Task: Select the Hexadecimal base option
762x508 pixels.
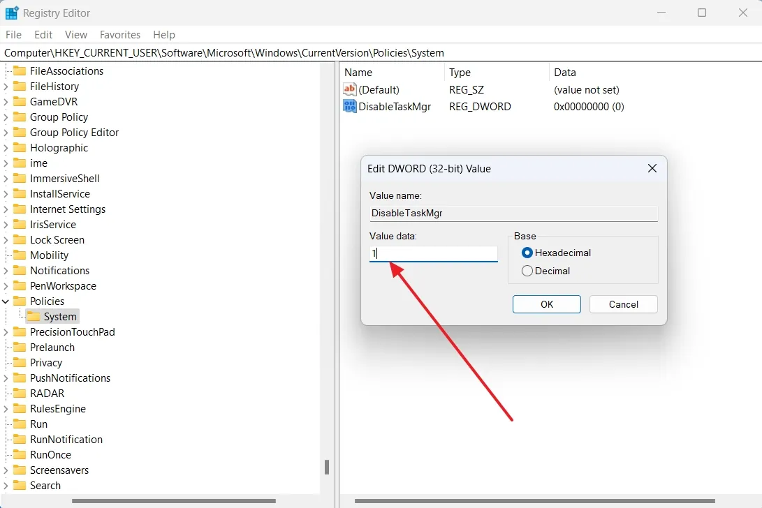Action: [527, 253]
